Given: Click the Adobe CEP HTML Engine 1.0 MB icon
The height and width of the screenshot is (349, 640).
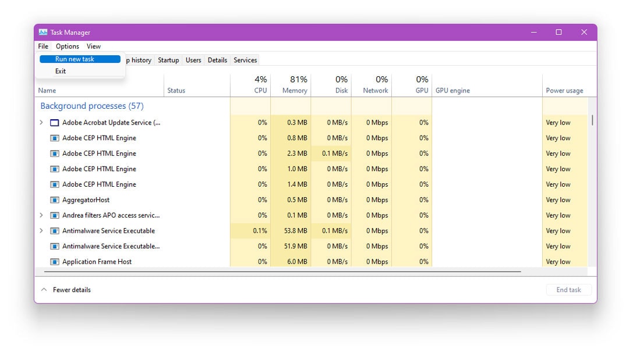Looking at the screenshot, I should (x=54, y=169).
